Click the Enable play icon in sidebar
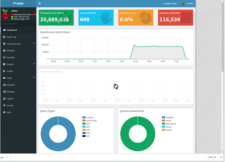Screen dimensions: 225x162 4,71
